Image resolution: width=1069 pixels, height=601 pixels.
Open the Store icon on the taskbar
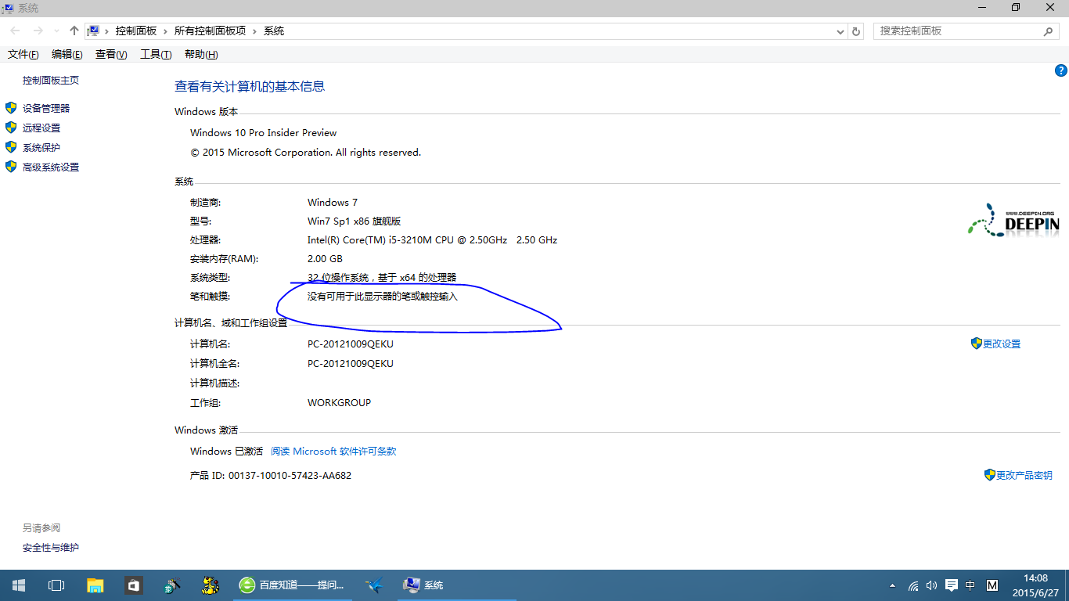[x=134, y=585]
